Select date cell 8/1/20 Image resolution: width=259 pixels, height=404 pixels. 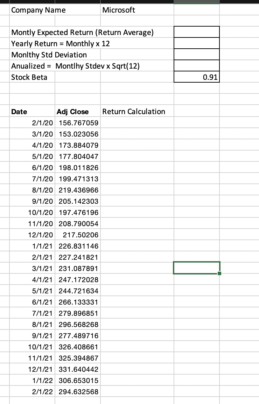click(x=32, y=190)
